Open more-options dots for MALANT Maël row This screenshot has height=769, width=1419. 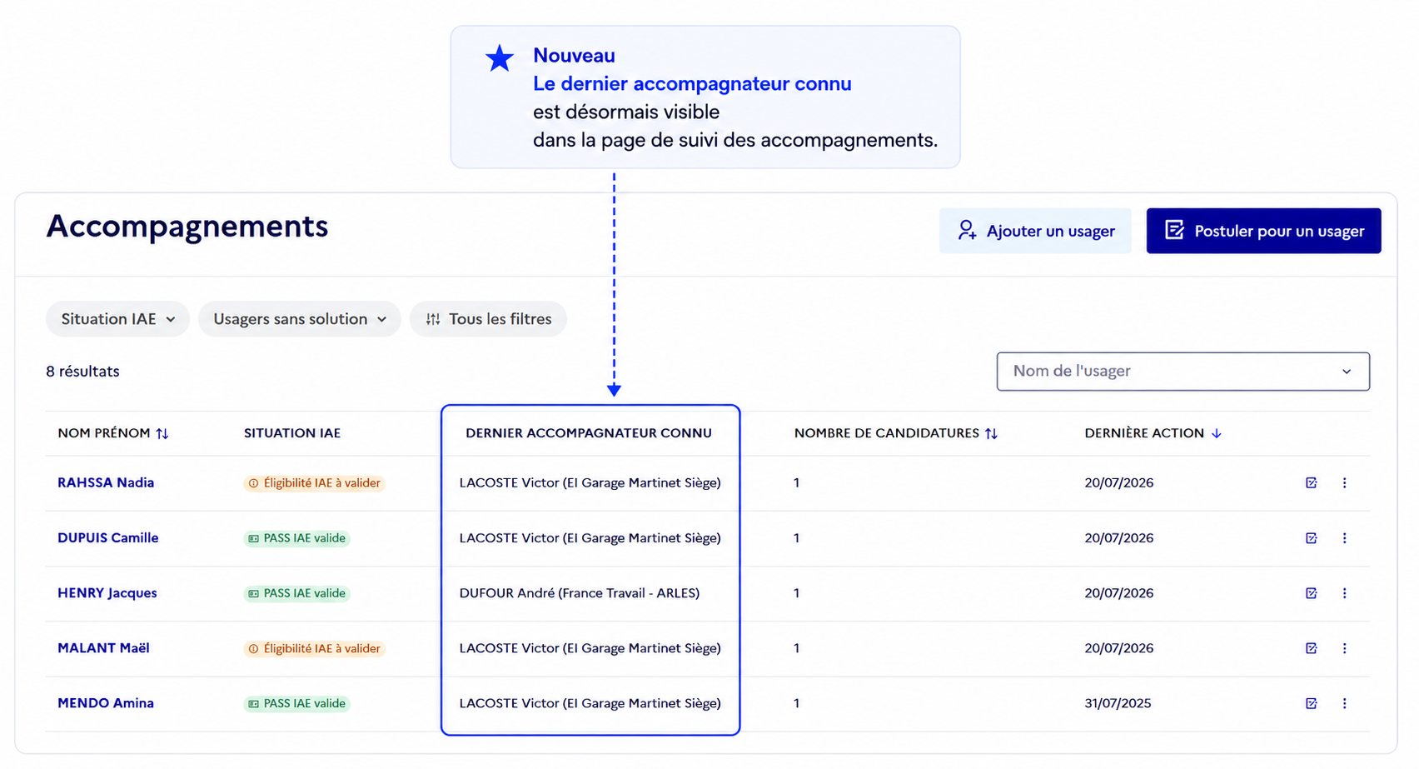click(x=1344, y=648)
